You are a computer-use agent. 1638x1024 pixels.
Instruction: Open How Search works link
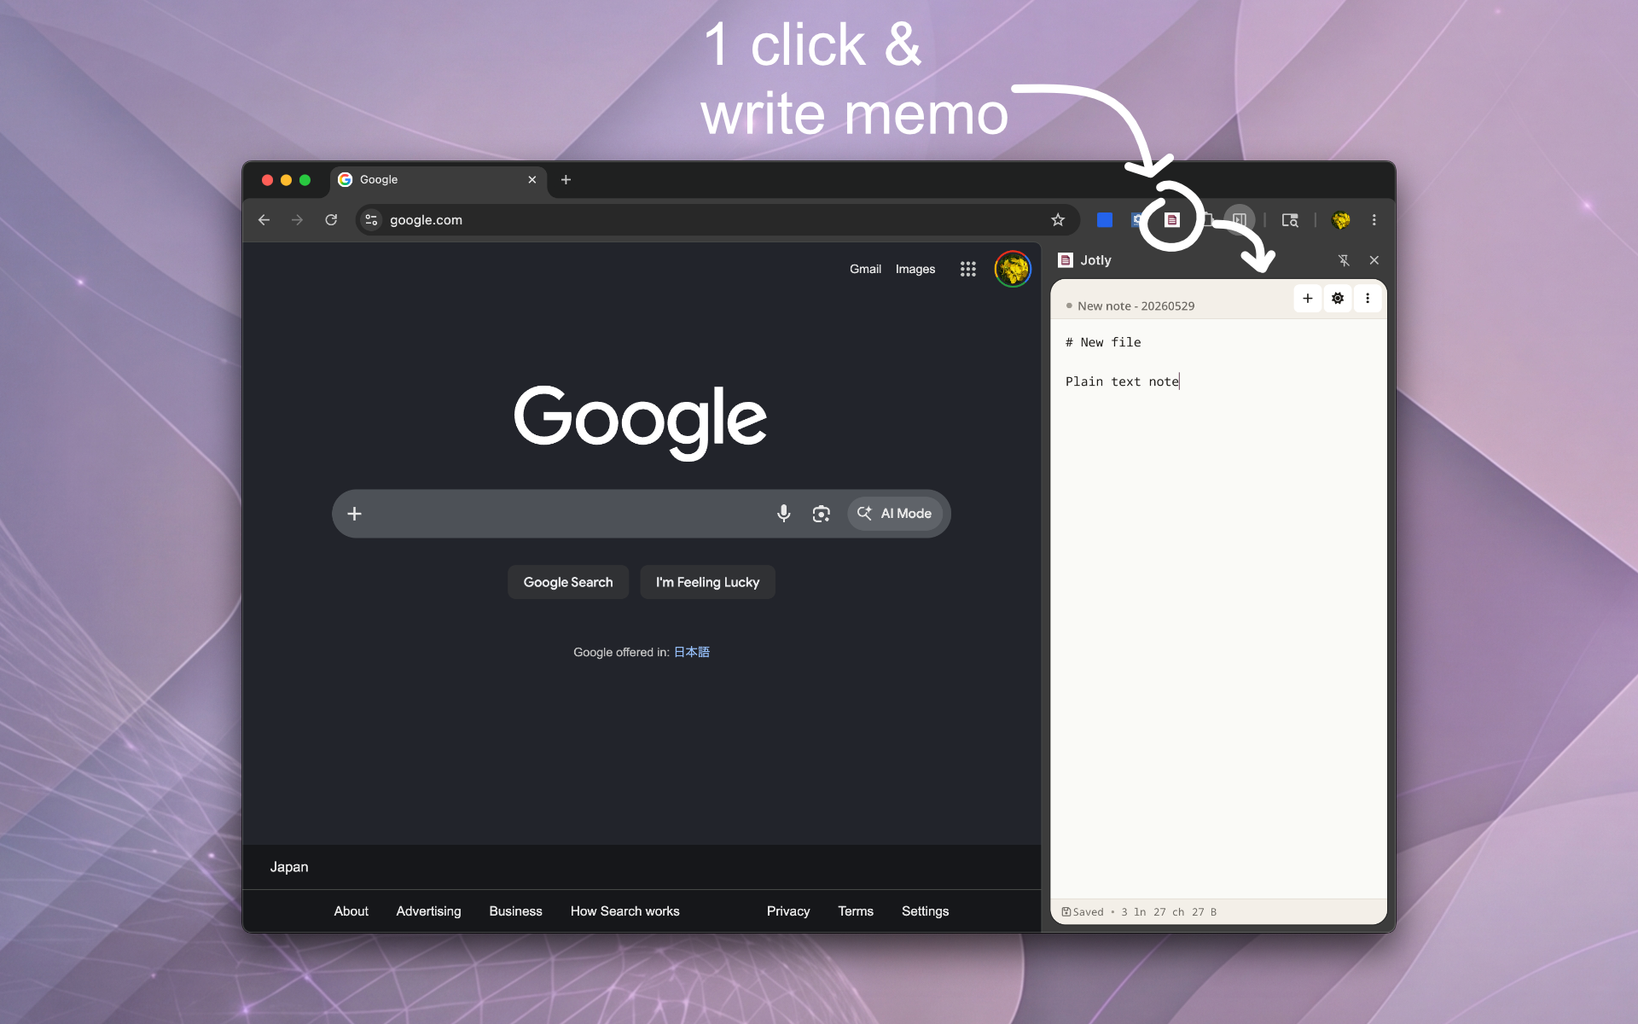(x=625, y=911)
